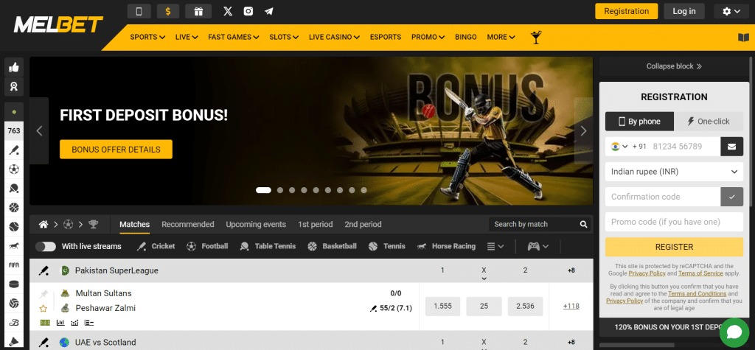This screenshot has width=755, height=350.
Task: Select table tennis paddle in left sidebar
Action: tap(14, 189)
